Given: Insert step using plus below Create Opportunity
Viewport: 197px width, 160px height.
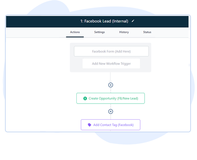Looking at the screenshot, I should point(110,111).
